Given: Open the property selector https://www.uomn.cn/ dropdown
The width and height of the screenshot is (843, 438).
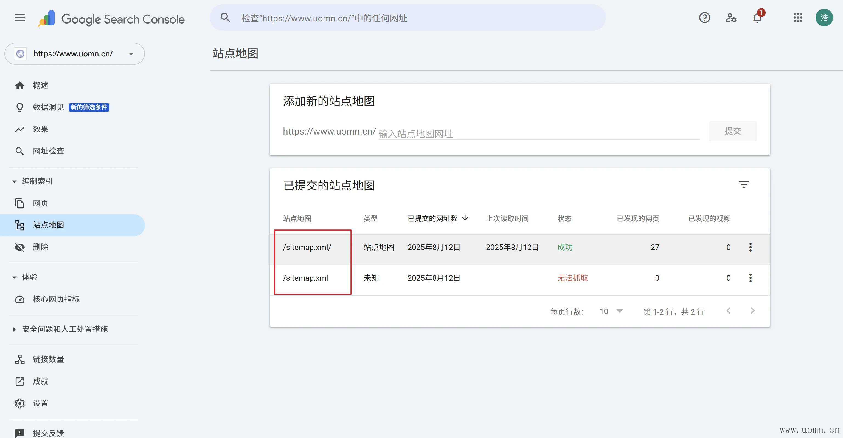Looking at the screenshot, I should point(75,54).
